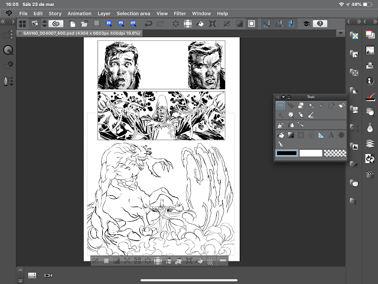Image resolution: width=378 pixels, height=284 pixels.
Task: Choose the white sub color swatch
Action: pos(311,153)
